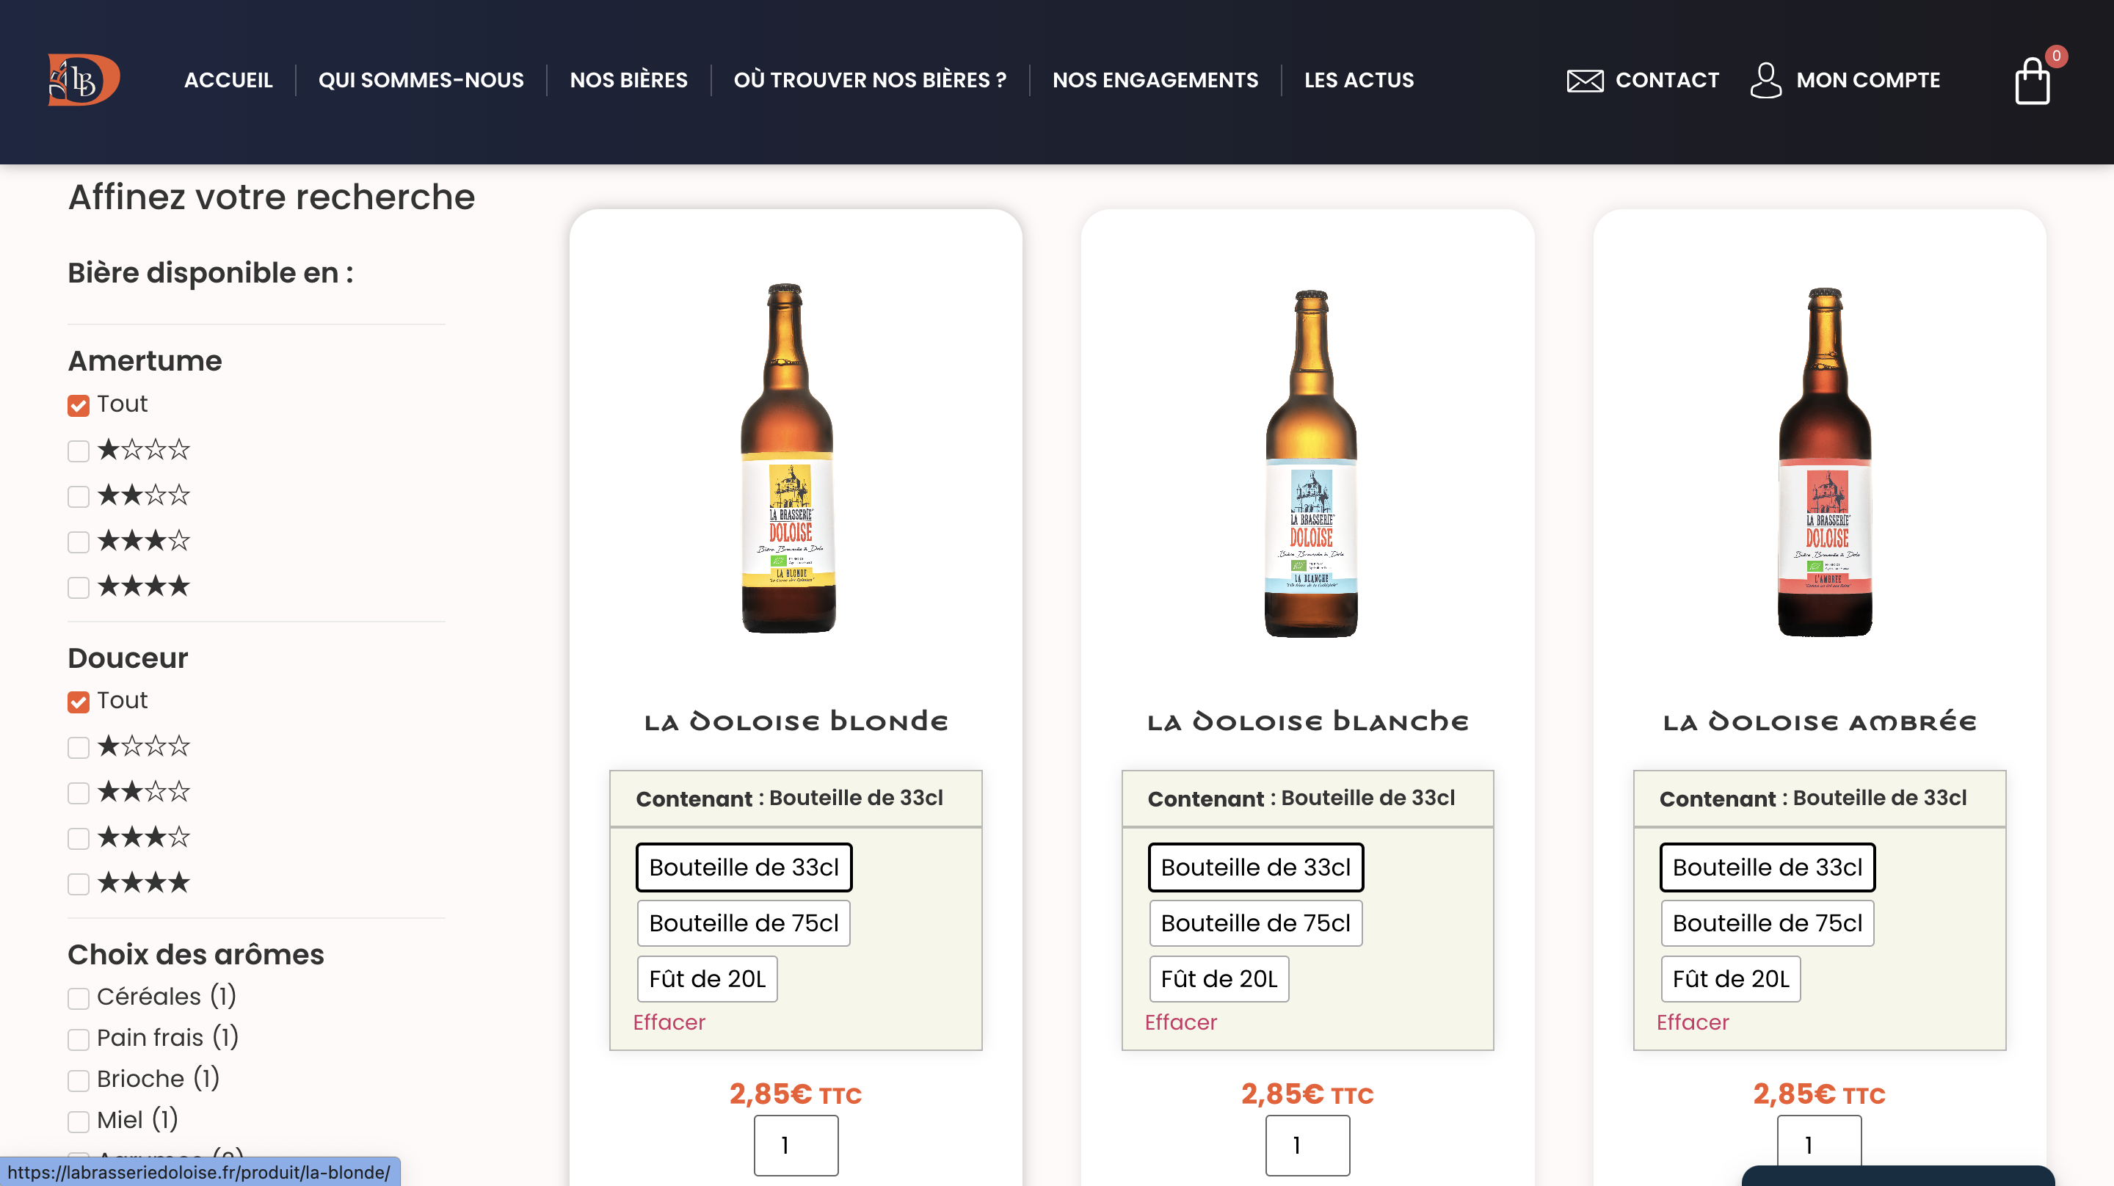Click the Brasserie Doloise logo

(84, 79)
